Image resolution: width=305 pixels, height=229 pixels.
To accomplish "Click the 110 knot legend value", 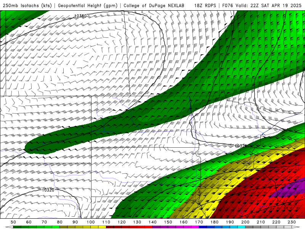I will [106, 222].
